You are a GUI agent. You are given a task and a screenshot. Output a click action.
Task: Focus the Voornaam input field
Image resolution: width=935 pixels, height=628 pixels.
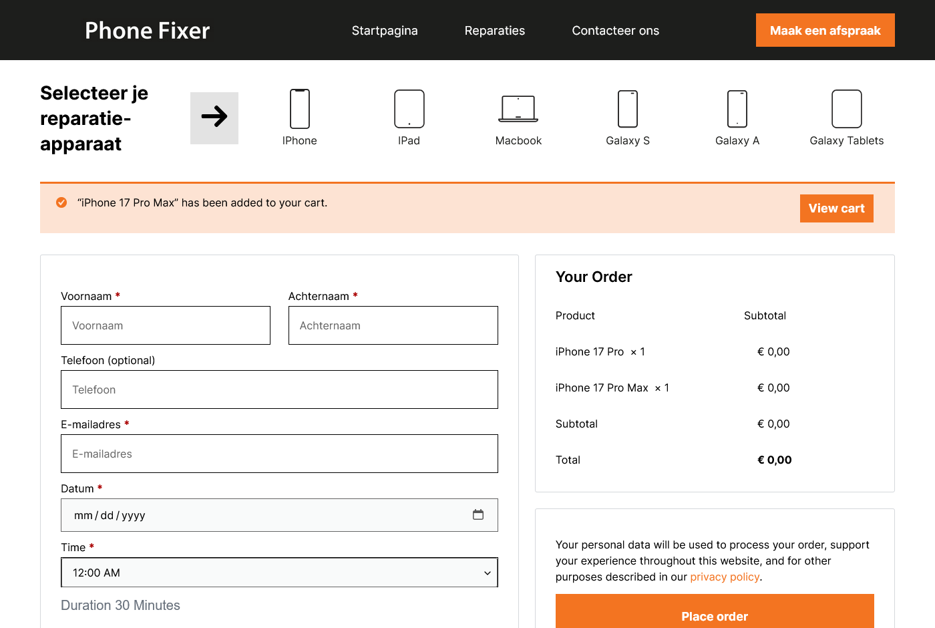166,325
